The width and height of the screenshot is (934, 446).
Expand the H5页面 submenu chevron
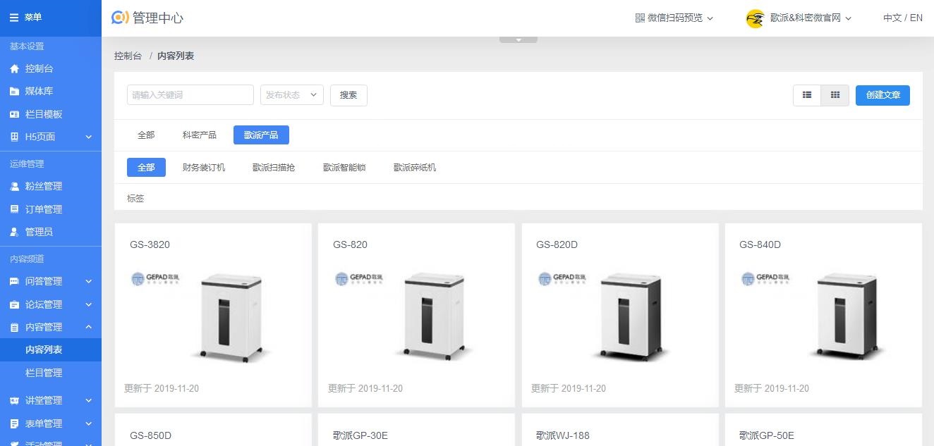tap(89, 137)
